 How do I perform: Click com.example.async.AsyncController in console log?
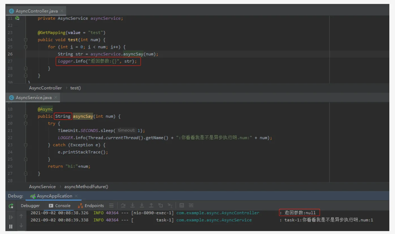coord(218,213)
